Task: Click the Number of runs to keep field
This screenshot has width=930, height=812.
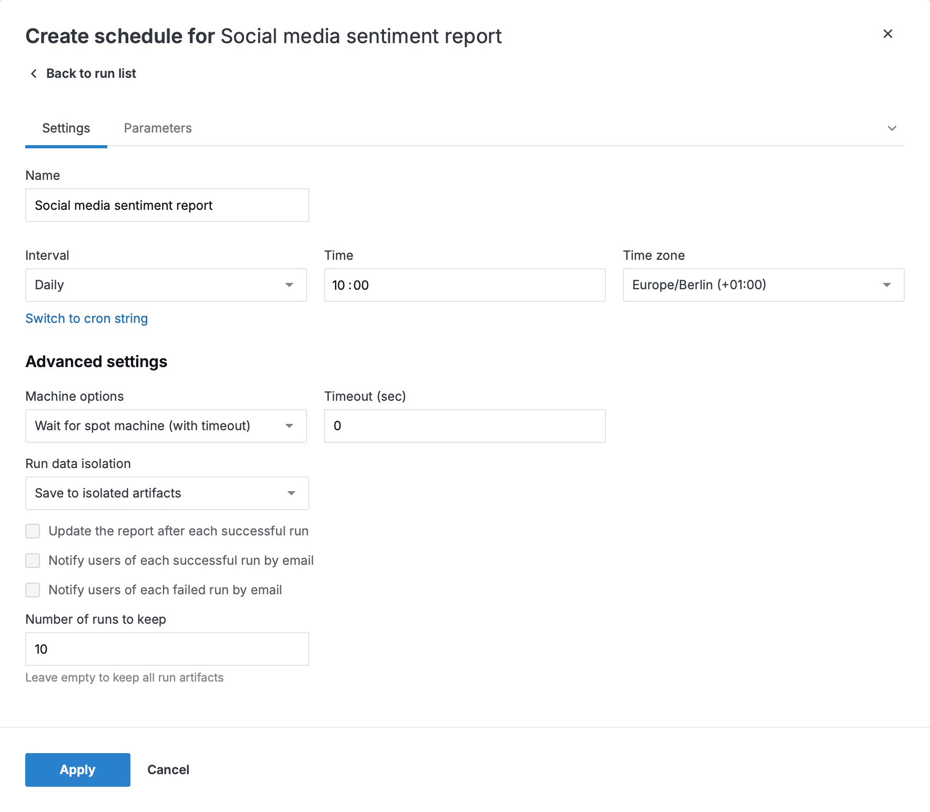Action: coord(167,649)
